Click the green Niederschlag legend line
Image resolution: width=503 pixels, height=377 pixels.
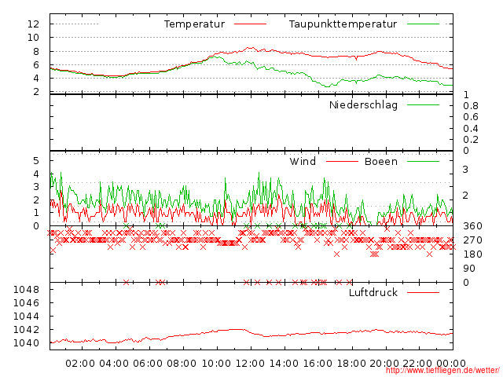(423, 104)
